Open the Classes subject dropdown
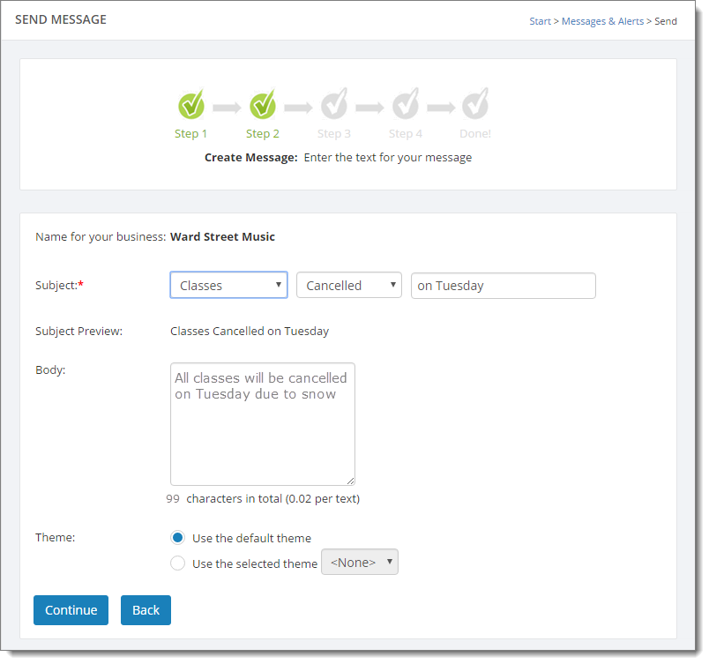 coord(228,285)
